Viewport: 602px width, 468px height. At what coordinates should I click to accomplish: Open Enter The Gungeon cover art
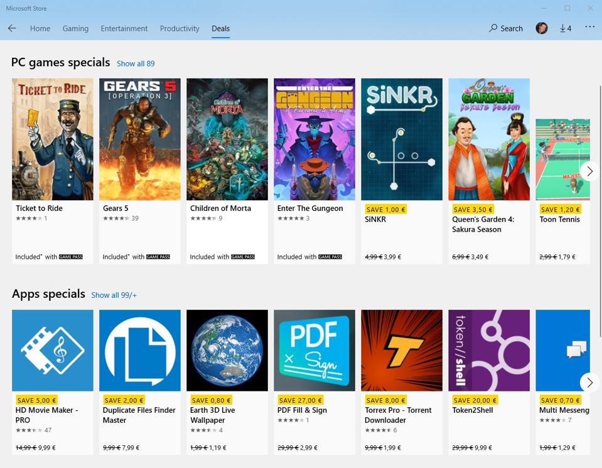(x=314, y=139)
